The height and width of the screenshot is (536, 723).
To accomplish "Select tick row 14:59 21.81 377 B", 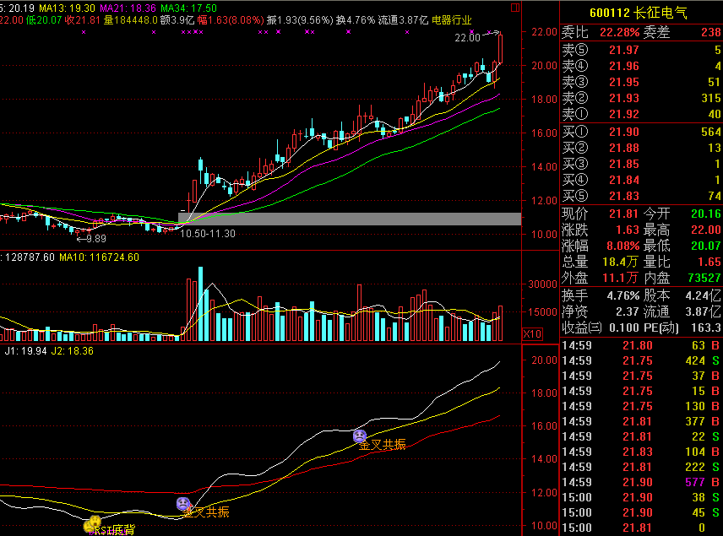I will pos(641,421).
